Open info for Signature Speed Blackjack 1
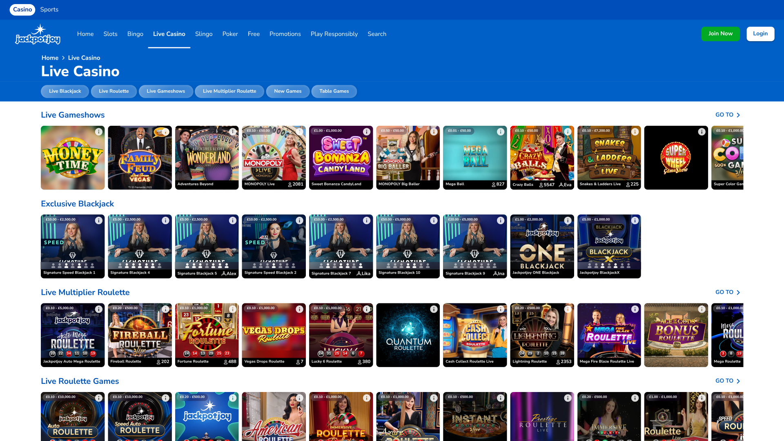784x441 pixels. click(98, 220)
